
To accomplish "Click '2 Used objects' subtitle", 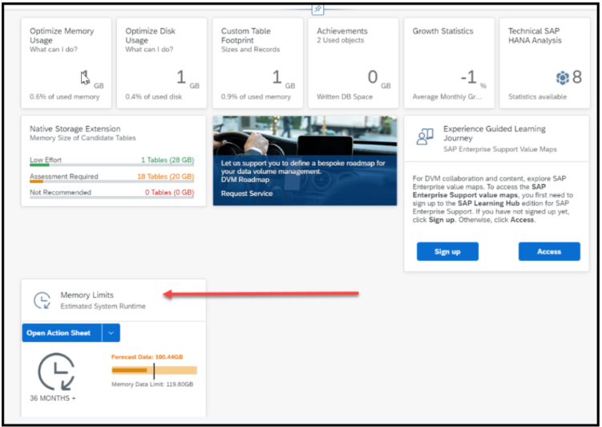I will coord(340,40).
